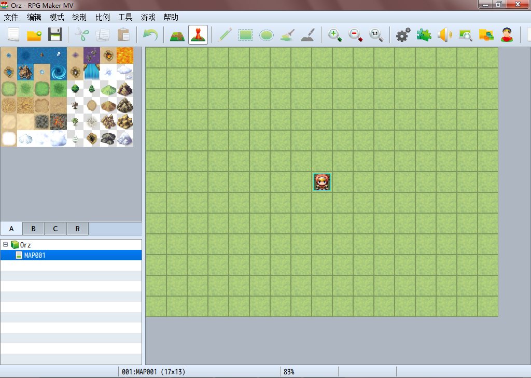Select the Orz project root item
Viewport: 531px width, 378px height.
21,245
